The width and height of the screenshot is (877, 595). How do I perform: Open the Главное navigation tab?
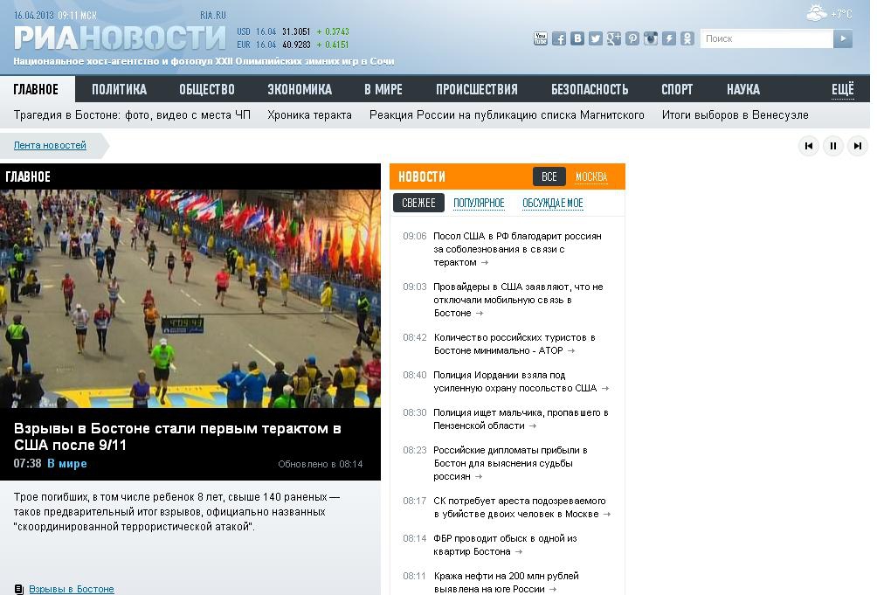pos(37,89)
